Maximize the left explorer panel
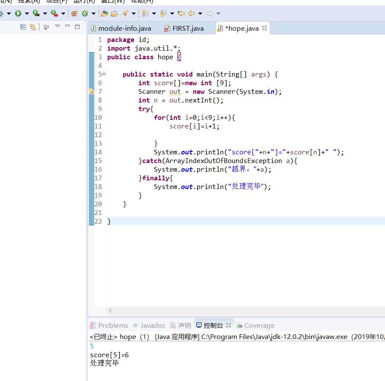Screen dimensions: 385x381 tap(77, 27)
